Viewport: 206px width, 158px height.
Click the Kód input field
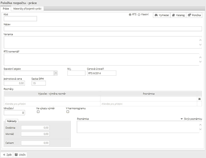pos(20,19)
